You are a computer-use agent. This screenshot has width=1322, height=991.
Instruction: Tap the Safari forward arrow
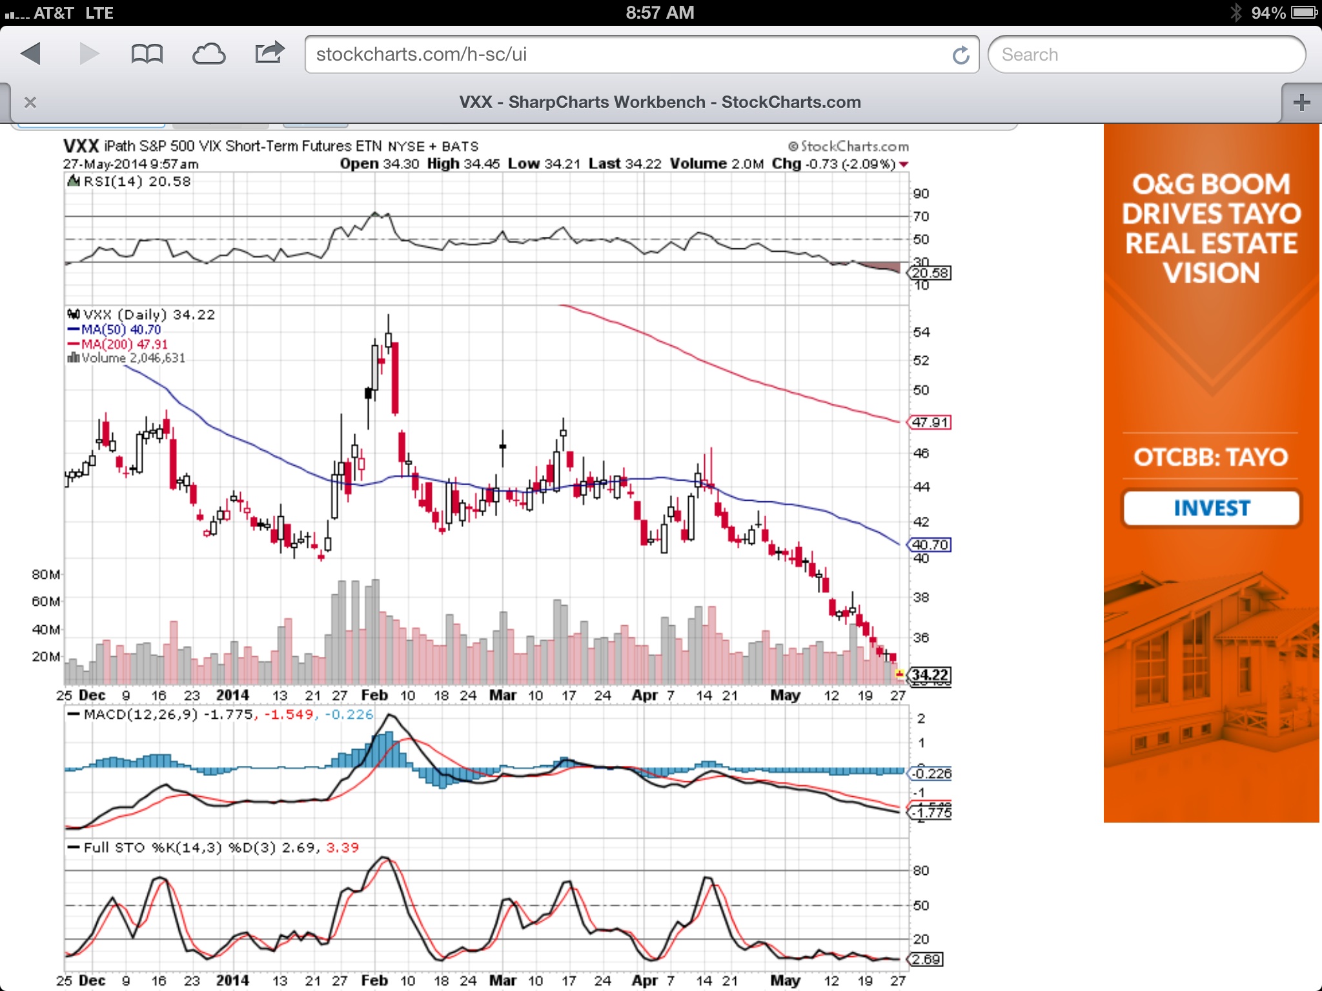click(89, 54)
